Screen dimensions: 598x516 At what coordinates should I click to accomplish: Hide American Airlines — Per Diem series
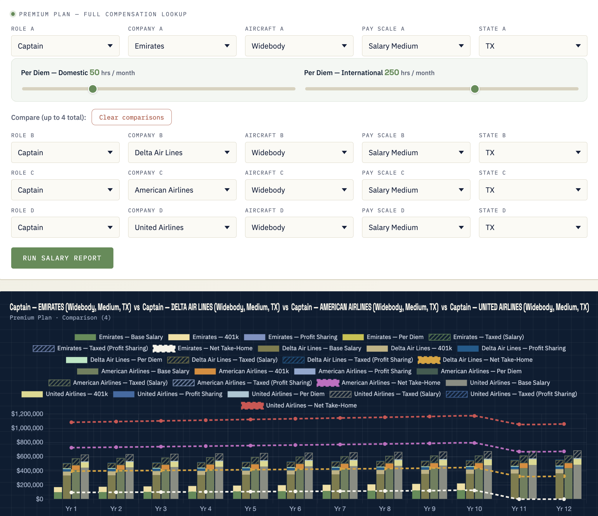469,371
